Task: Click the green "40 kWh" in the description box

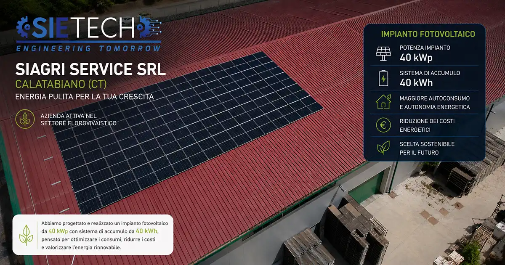Action: 147,232
